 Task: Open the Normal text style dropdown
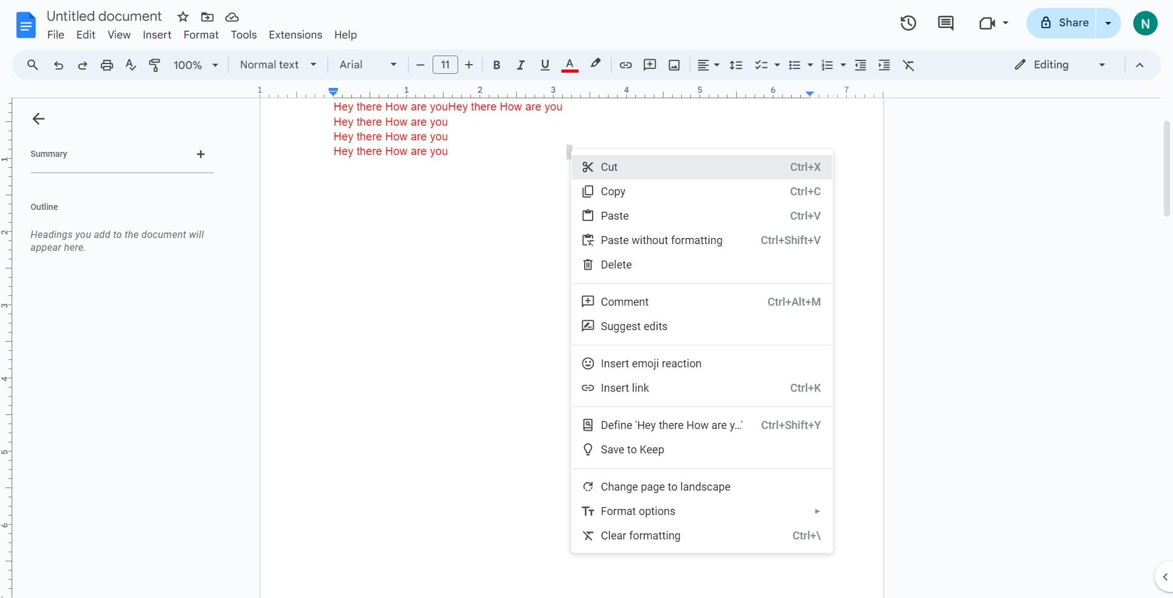pyautogui.click(x=278, y=65)
